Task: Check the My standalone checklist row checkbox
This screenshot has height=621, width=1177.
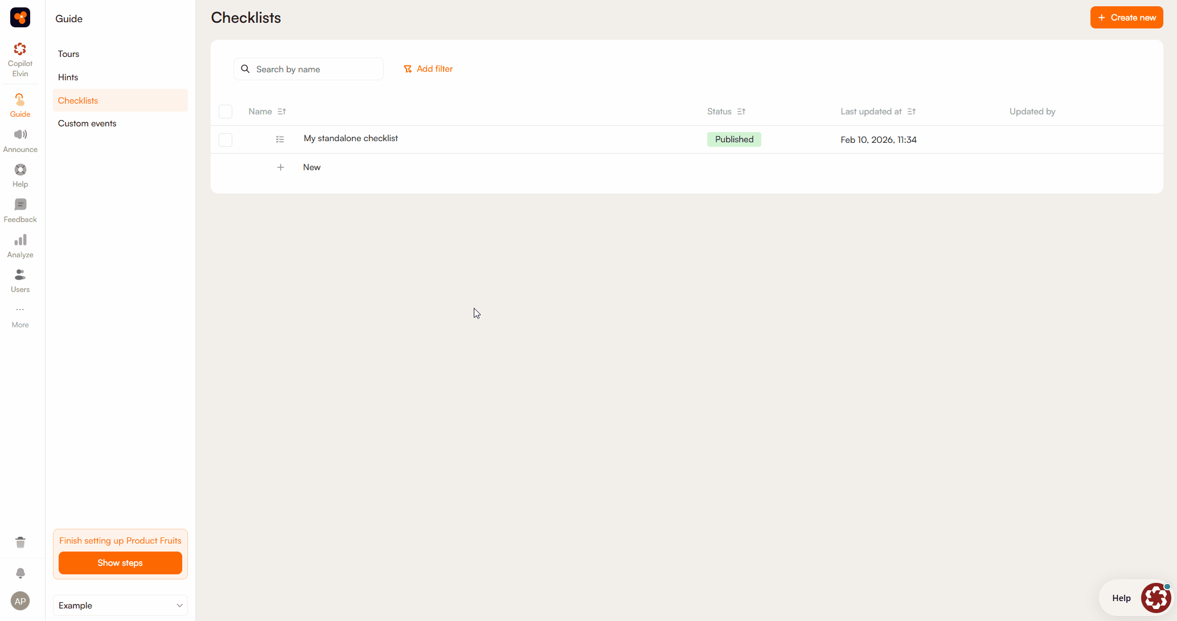Action: (225, 139)
